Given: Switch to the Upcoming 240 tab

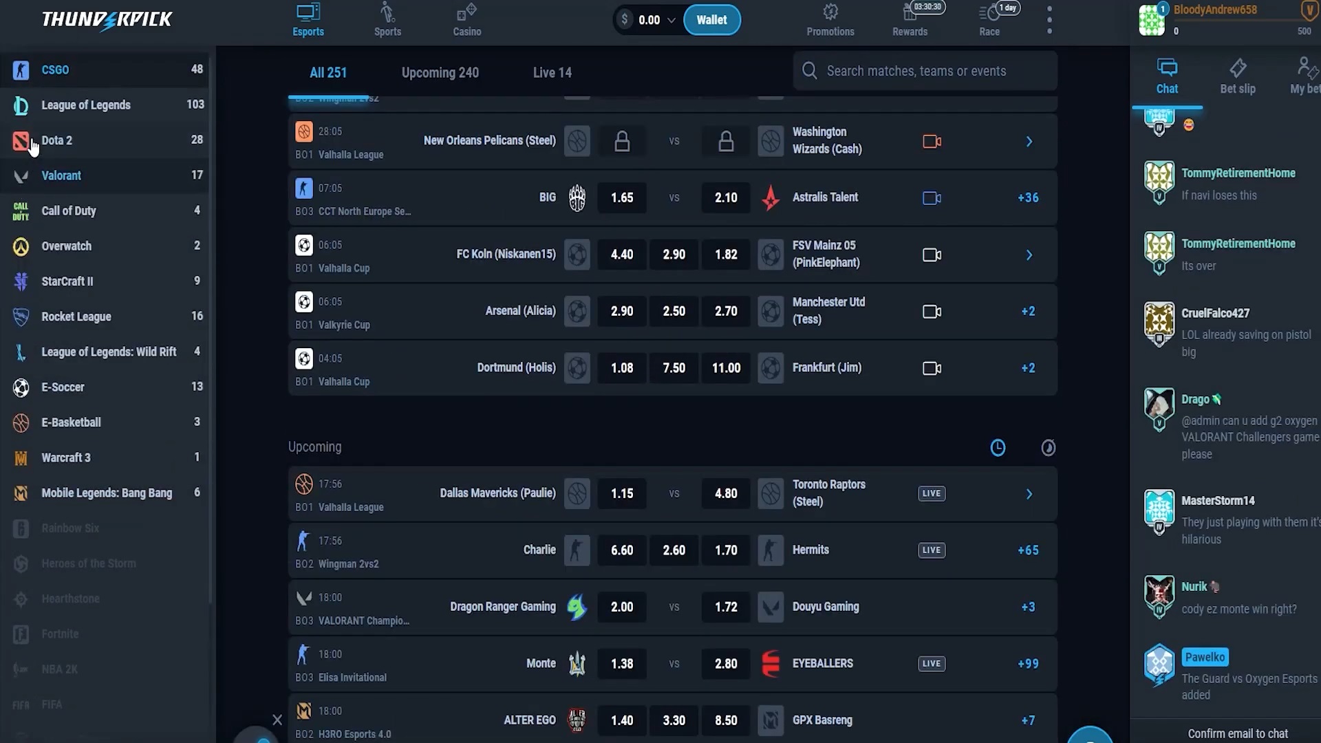Looking at the screenshot, I should [440, 73].
